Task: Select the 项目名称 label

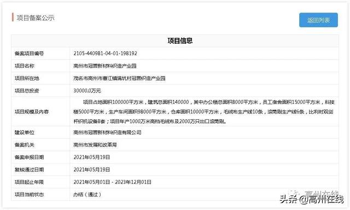Action: coord(24,66)
